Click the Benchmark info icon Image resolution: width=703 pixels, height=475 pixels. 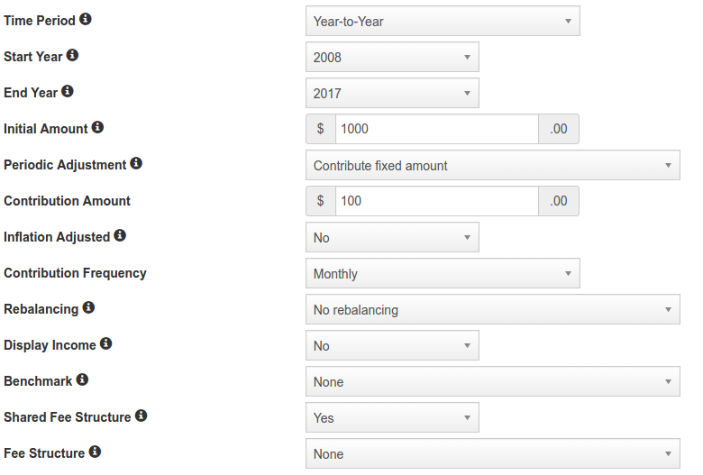[x=83, y=380]
